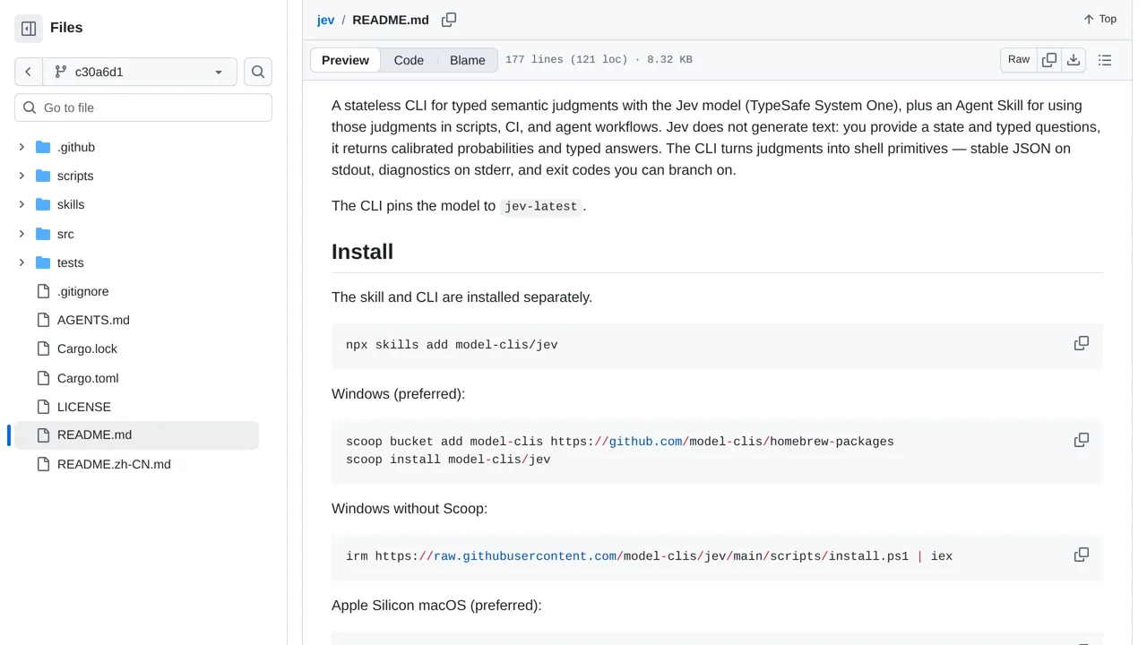Focus the Go to file input
1147x645 pixels.
point(143,107)
